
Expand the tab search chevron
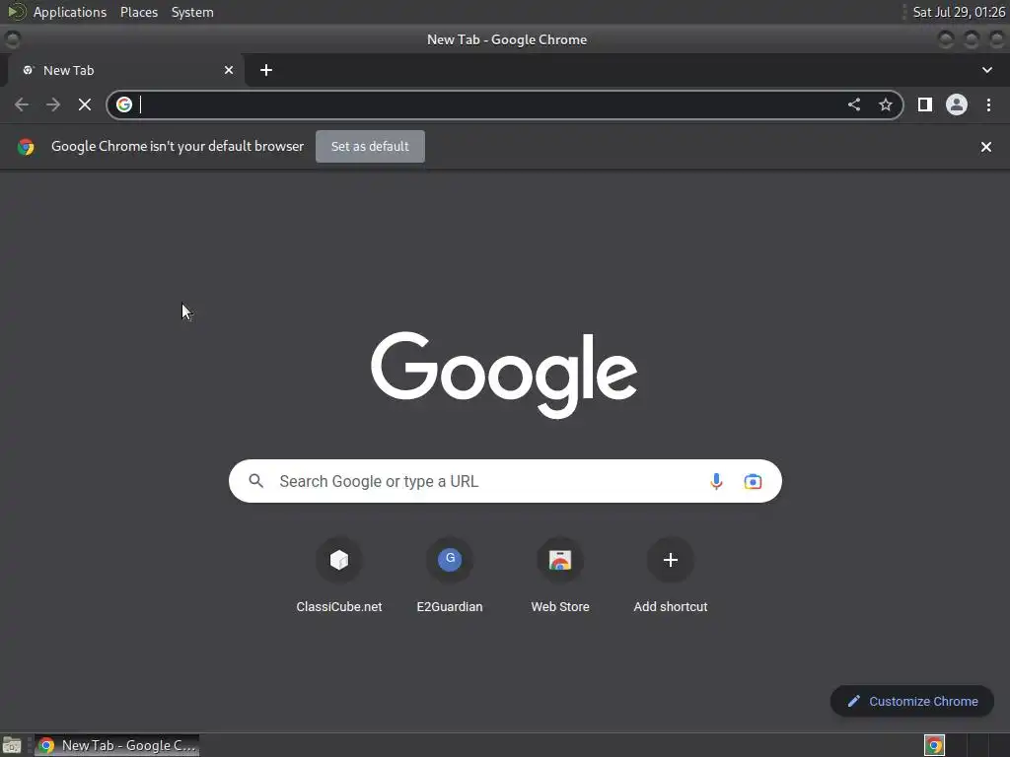(986, 70)
